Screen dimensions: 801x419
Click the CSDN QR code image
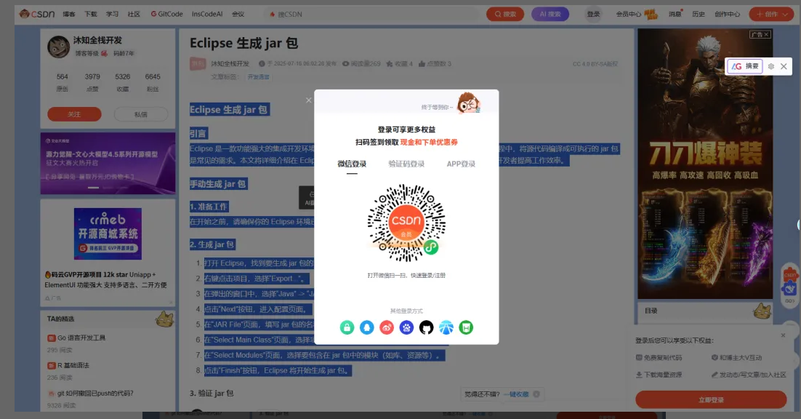click(x=406, y=223)
